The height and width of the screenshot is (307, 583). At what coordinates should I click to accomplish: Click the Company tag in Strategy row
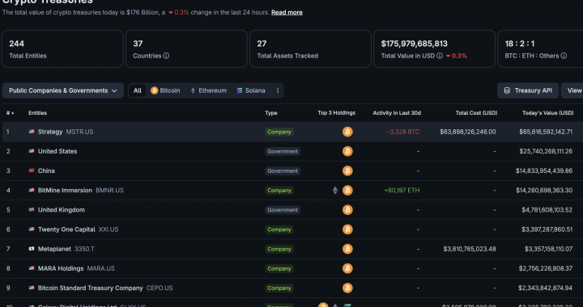(279, 132)
